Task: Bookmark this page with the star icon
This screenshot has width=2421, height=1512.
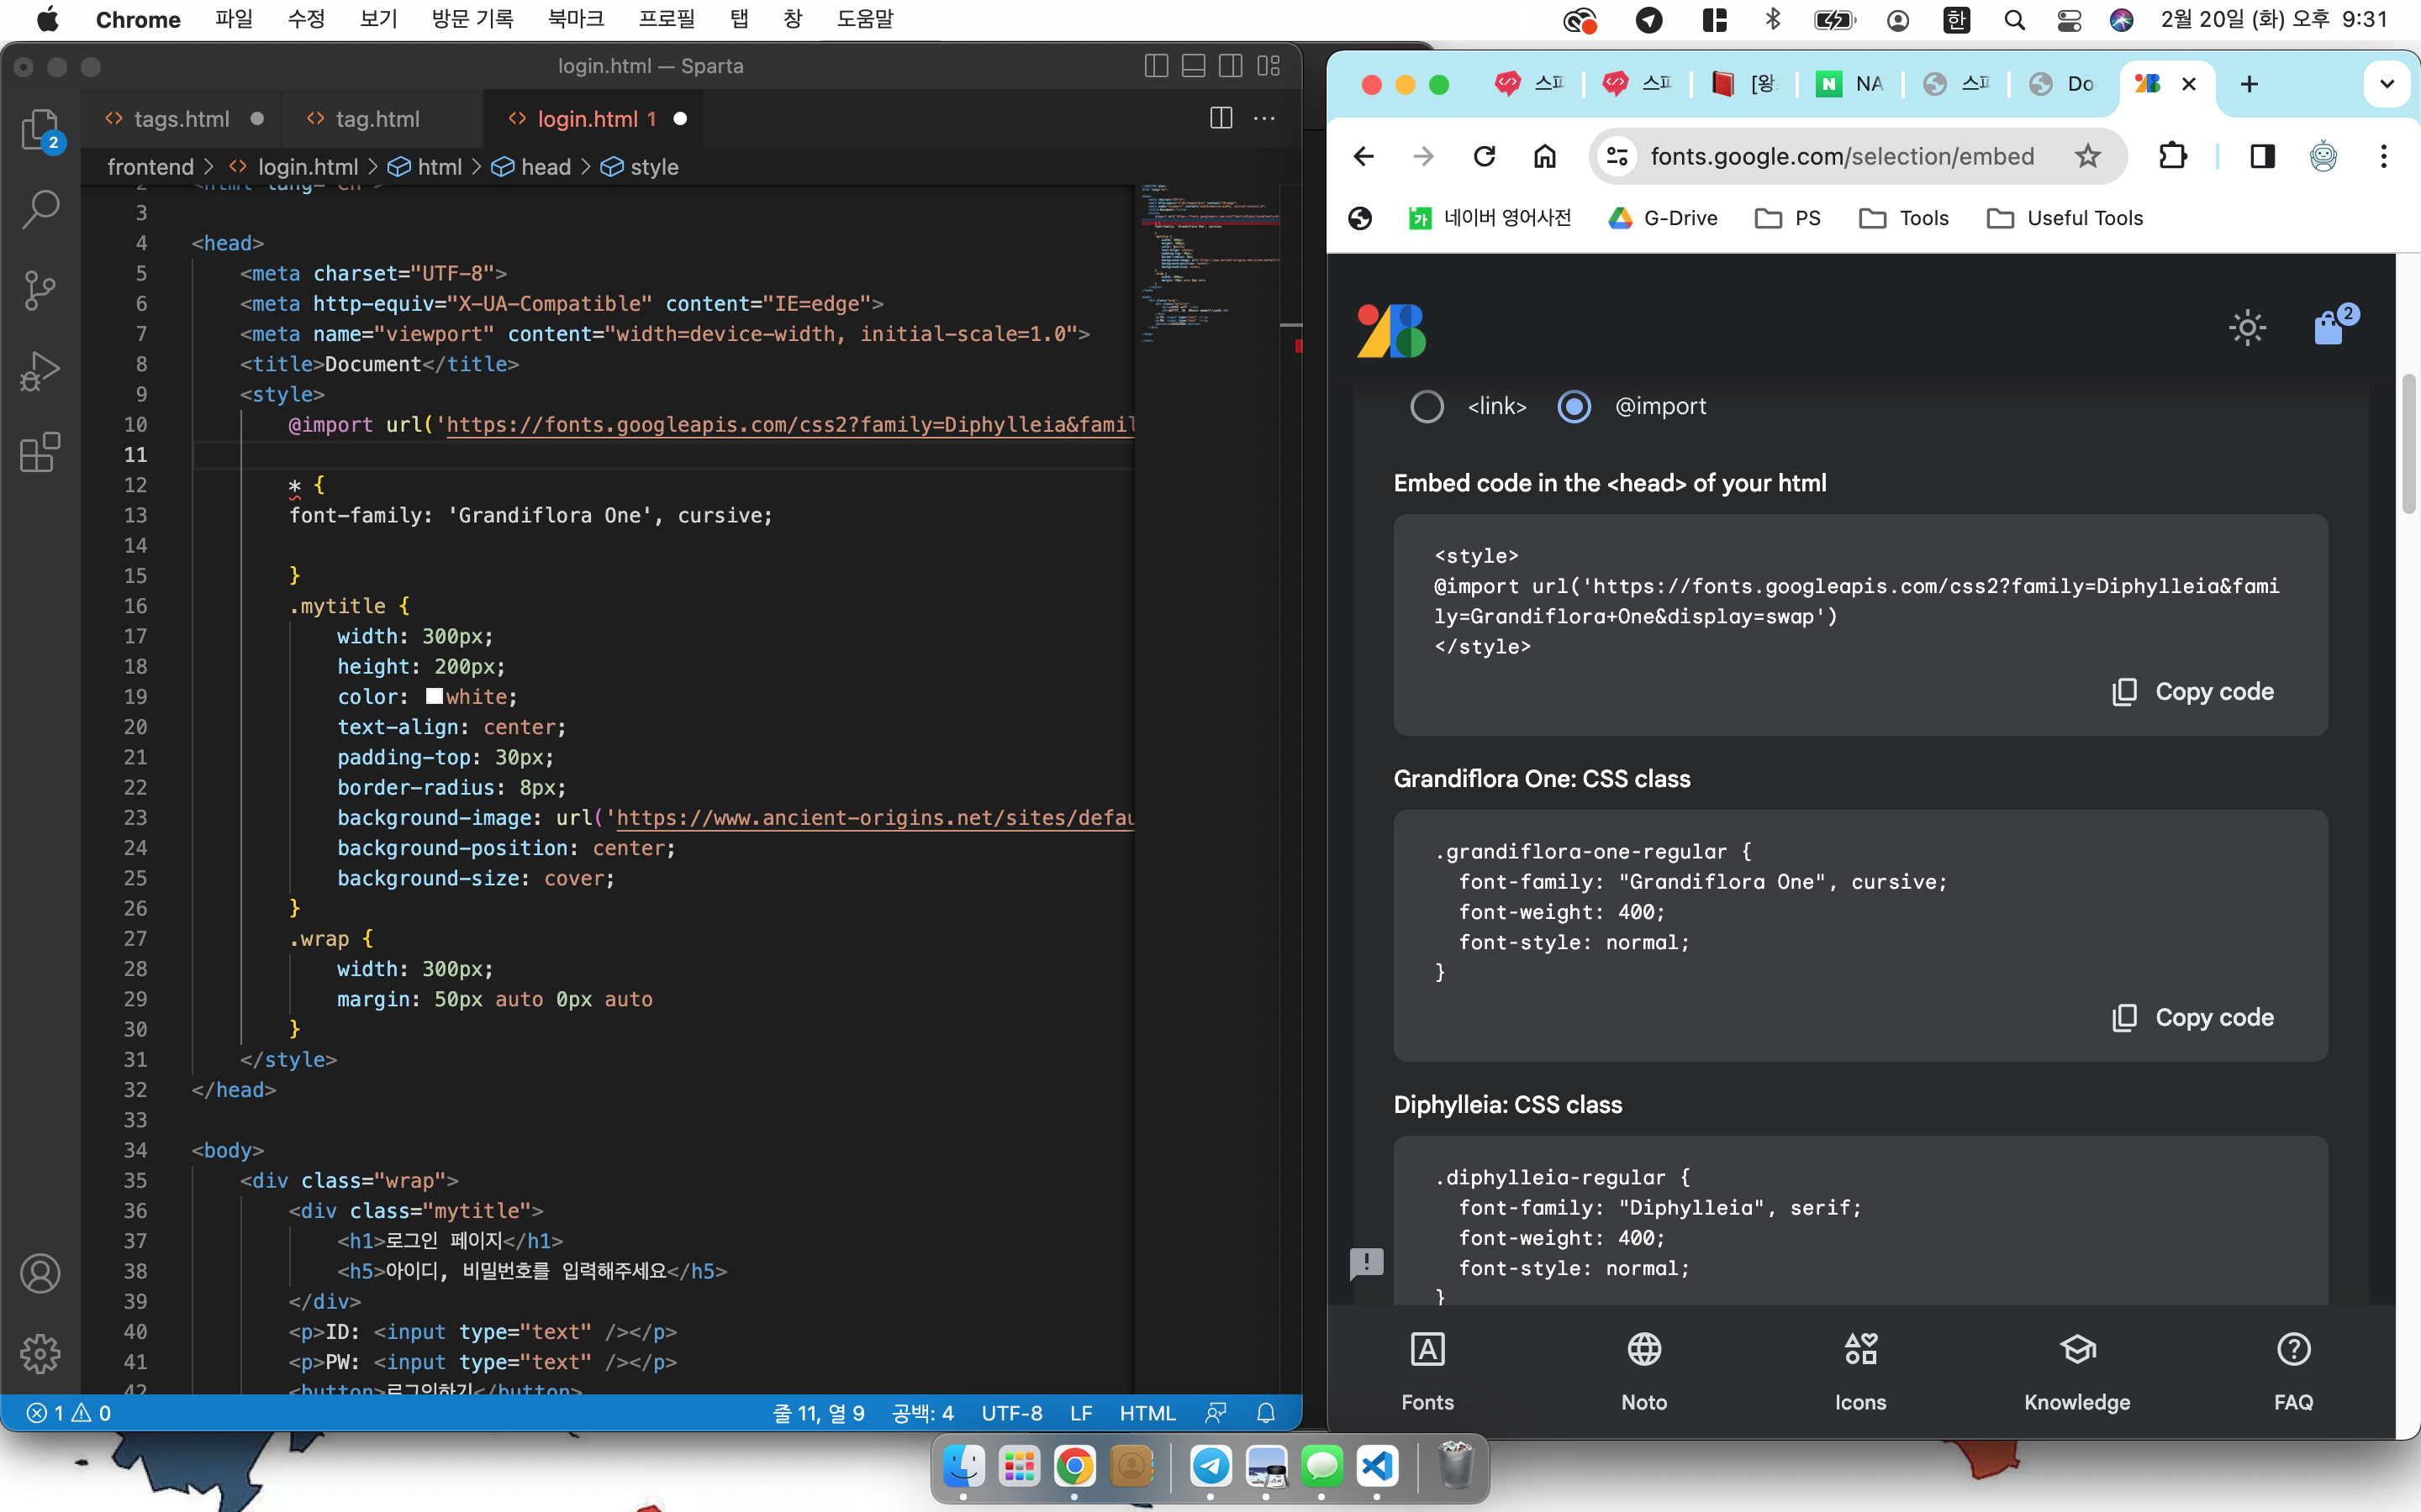Action: click(2087, 156)
